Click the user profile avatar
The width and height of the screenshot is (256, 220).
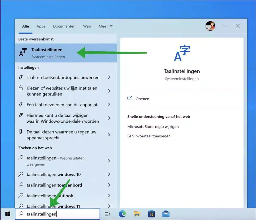(x=210, y=26)
